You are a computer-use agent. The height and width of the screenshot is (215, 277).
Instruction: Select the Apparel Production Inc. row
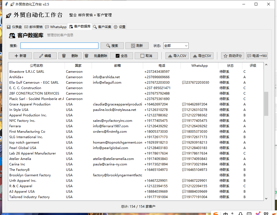click(136, 115)
